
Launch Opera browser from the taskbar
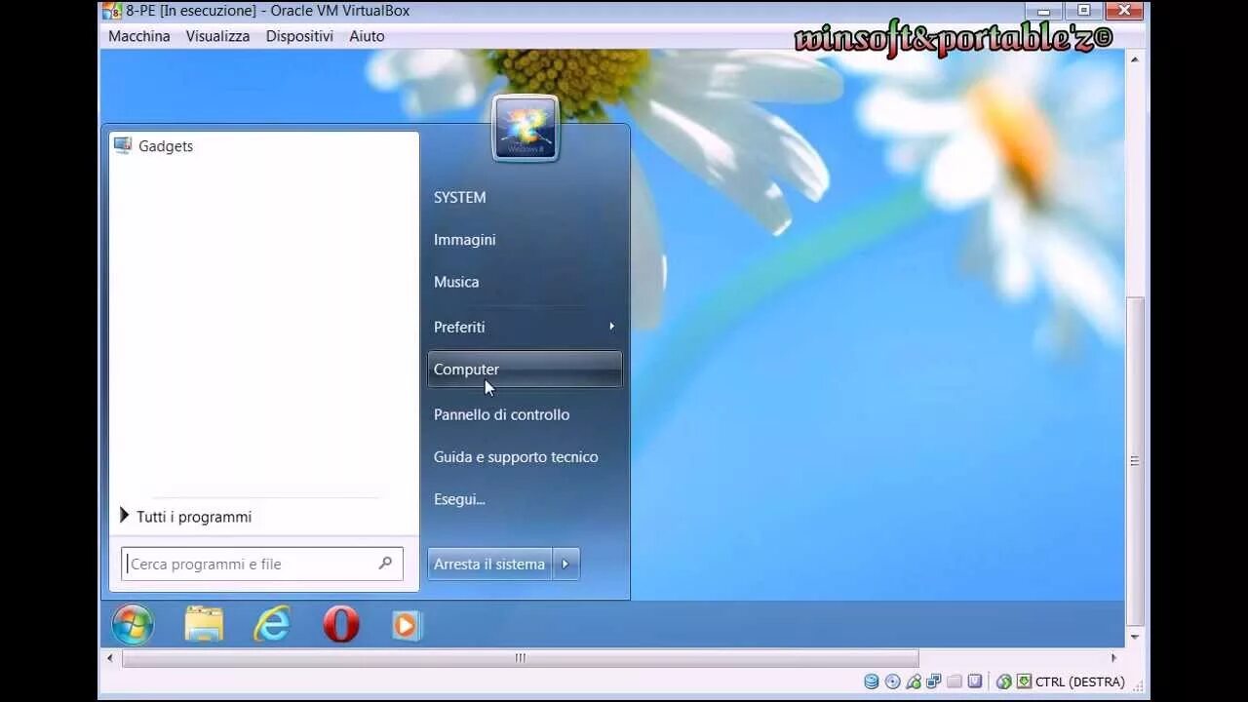341,625
